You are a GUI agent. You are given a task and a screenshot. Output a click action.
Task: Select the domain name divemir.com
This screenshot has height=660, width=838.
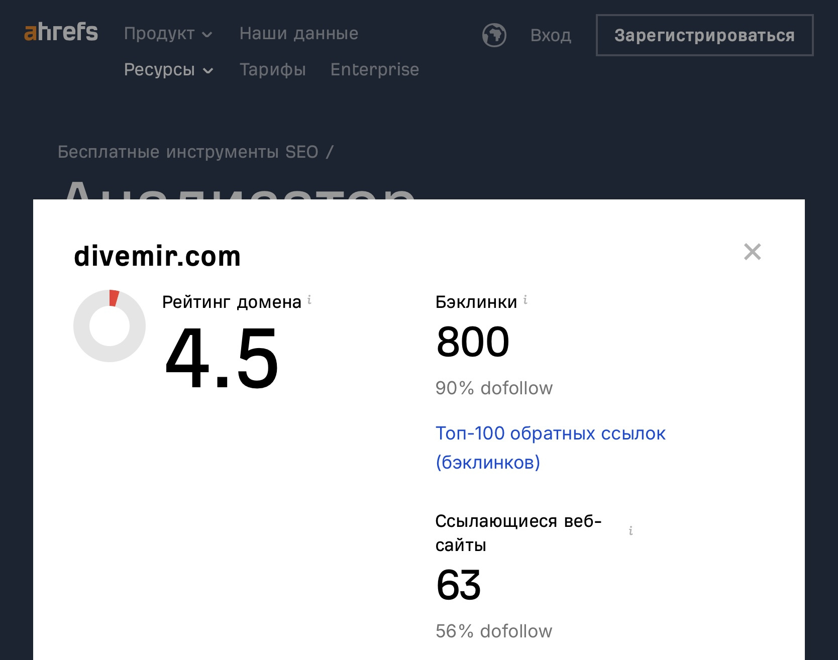pos(157,256)
